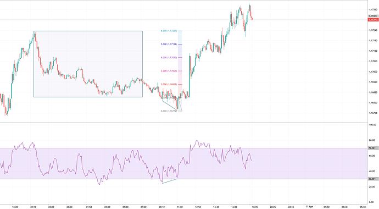This screenshot has width=379, height=209.
Task: Click the 1.16760 price axis label
Action: click(x=373, y=113)
